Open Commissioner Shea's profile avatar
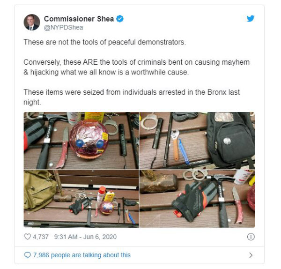Image resolution: width=281 pixels, height=269 pixels. (x=32, y=22)
